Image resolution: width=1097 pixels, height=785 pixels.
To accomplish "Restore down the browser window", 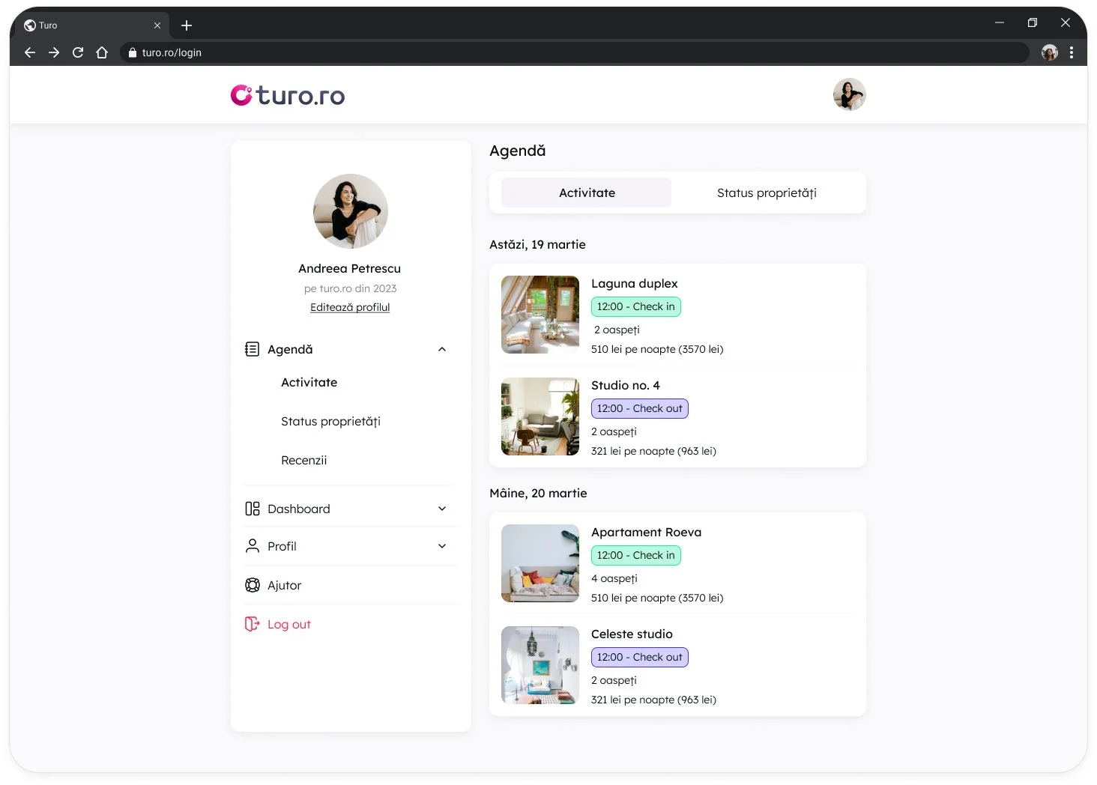I will click(1033, 22).
